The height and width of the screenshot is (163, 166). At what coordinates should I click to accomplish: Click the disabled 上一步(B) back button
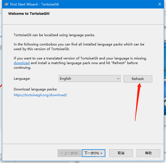point(69,153)
